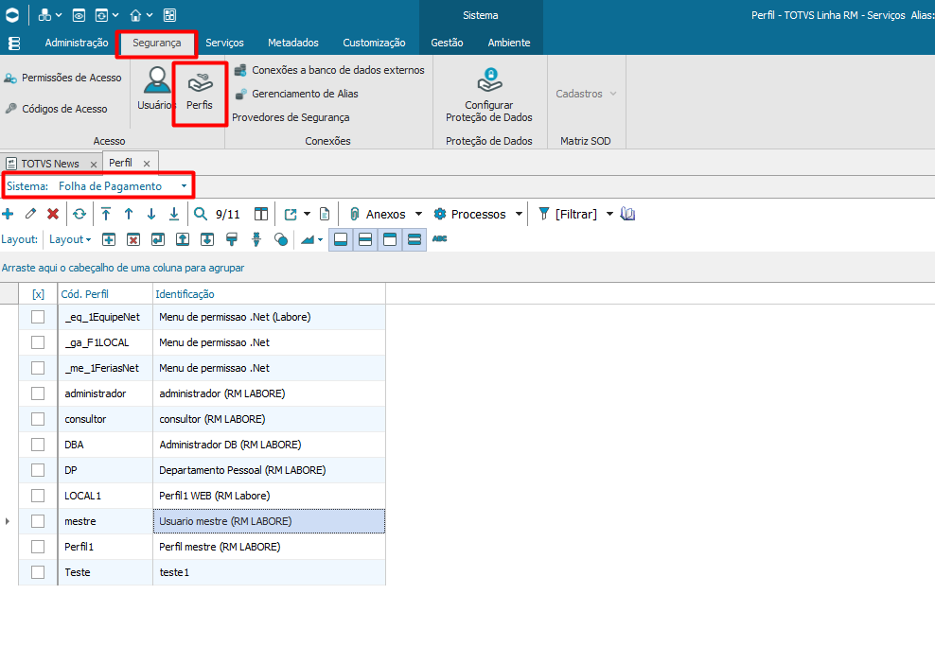
Task: Expand the Processos dropdown arrow
Action: point(519,214)
